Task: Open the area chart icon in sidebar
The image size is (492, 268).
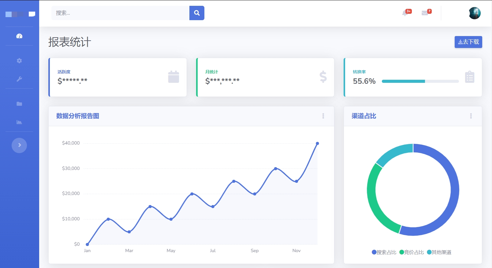Action: coord(19,122)
